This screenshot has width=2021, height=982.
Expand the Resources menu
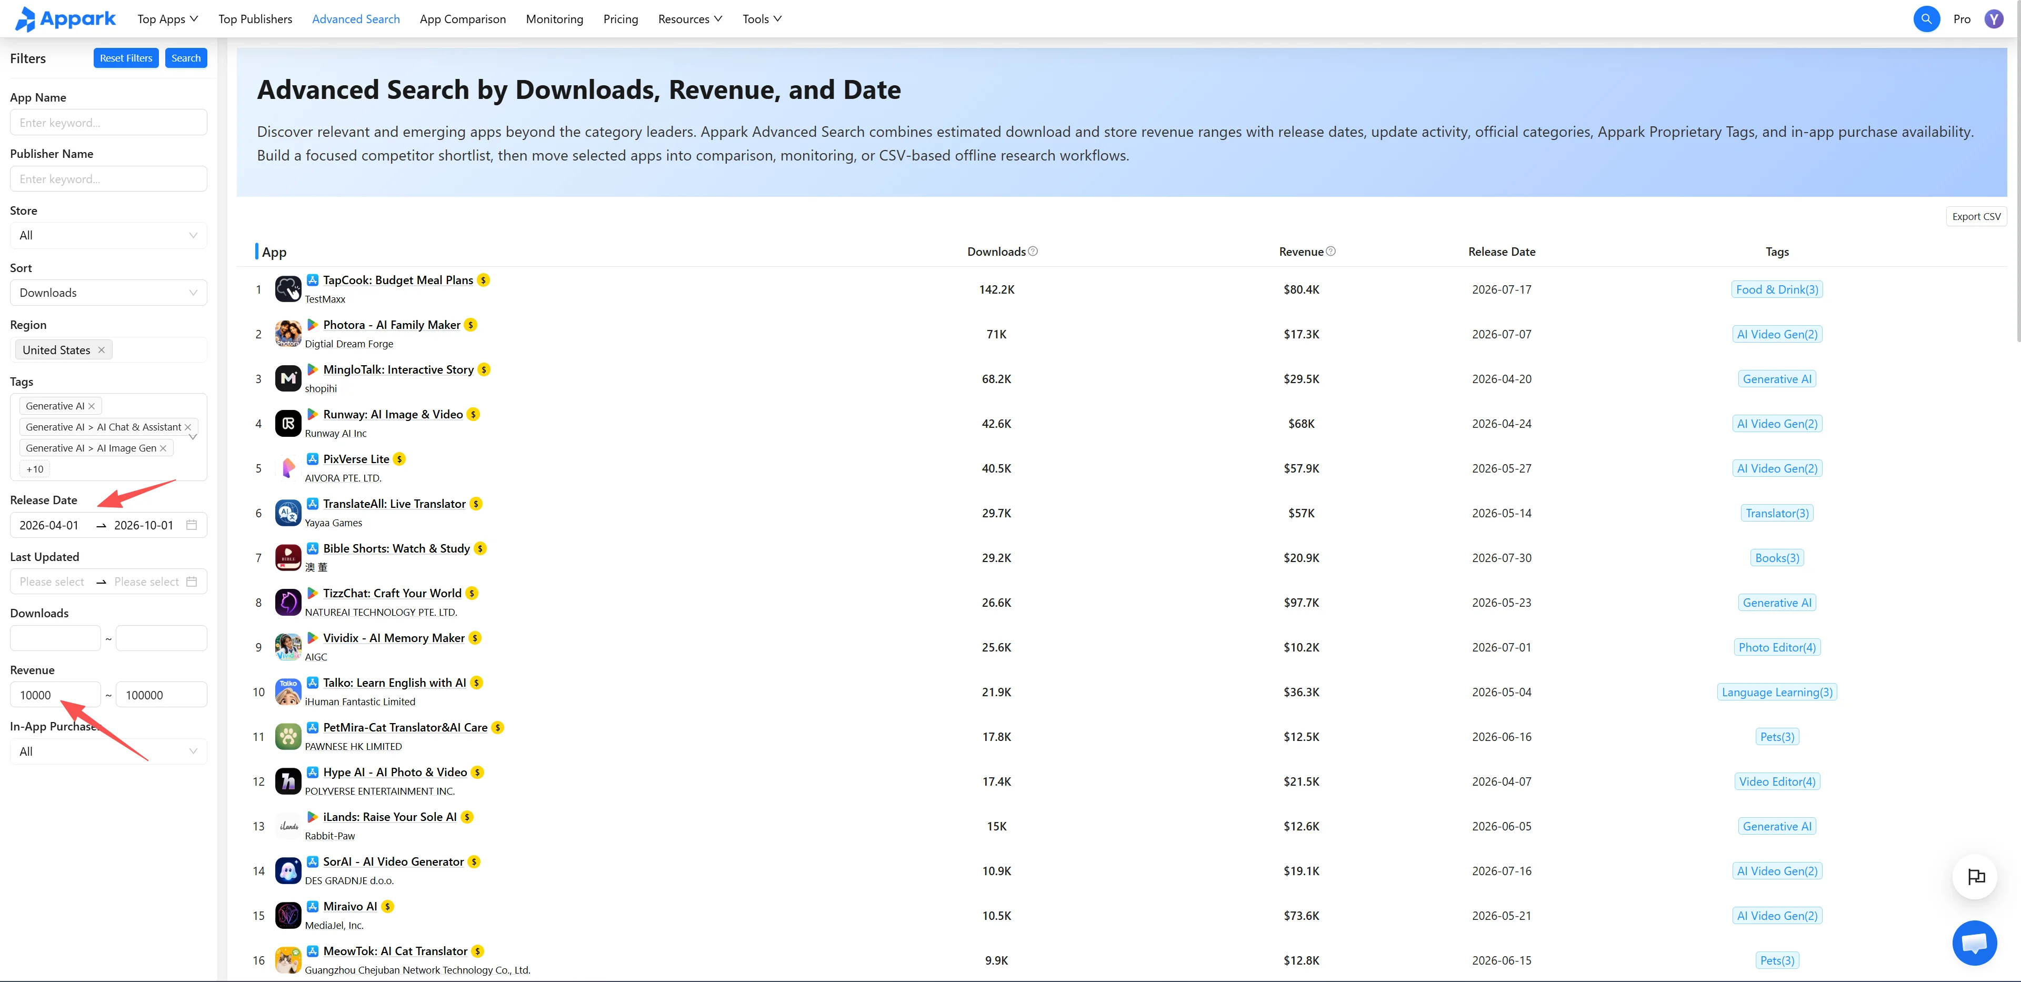click(689, 19)
